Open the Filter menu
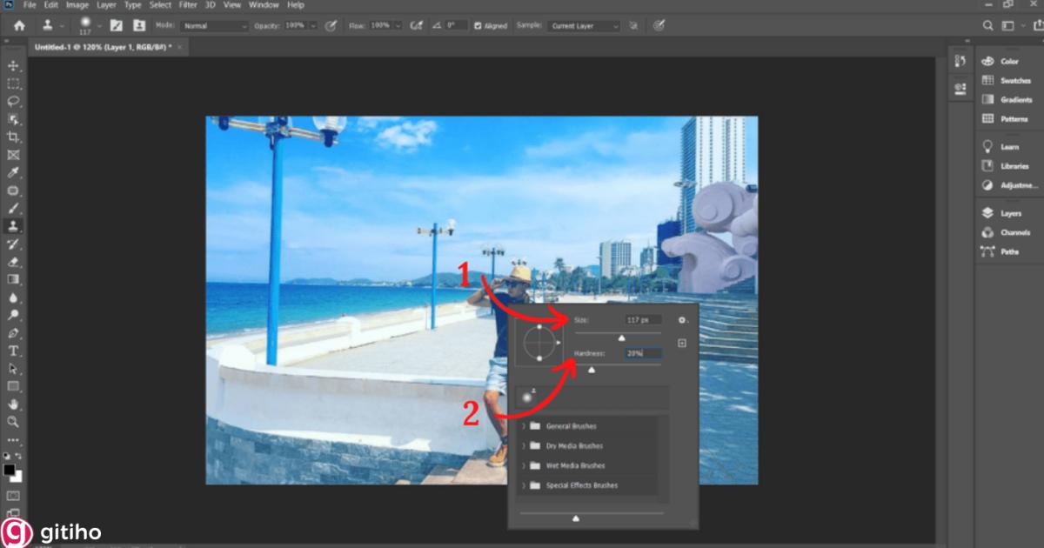 click(x=189, y=5)
